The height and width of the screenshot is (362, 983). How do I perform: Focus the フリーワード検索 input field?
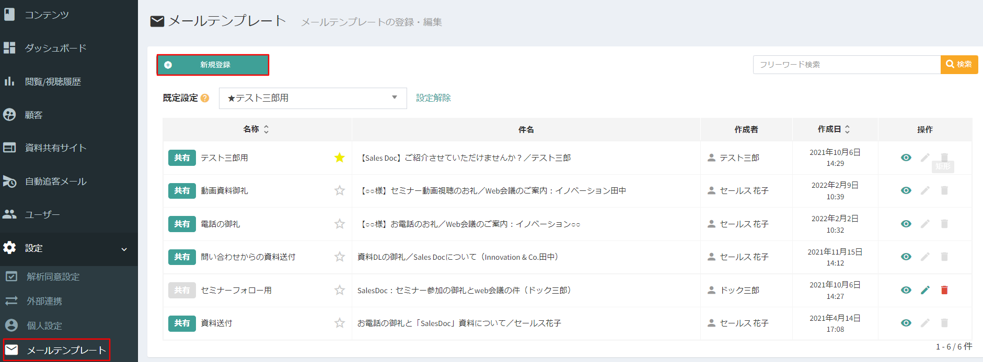pyautogui.click(x=847, y=65)
